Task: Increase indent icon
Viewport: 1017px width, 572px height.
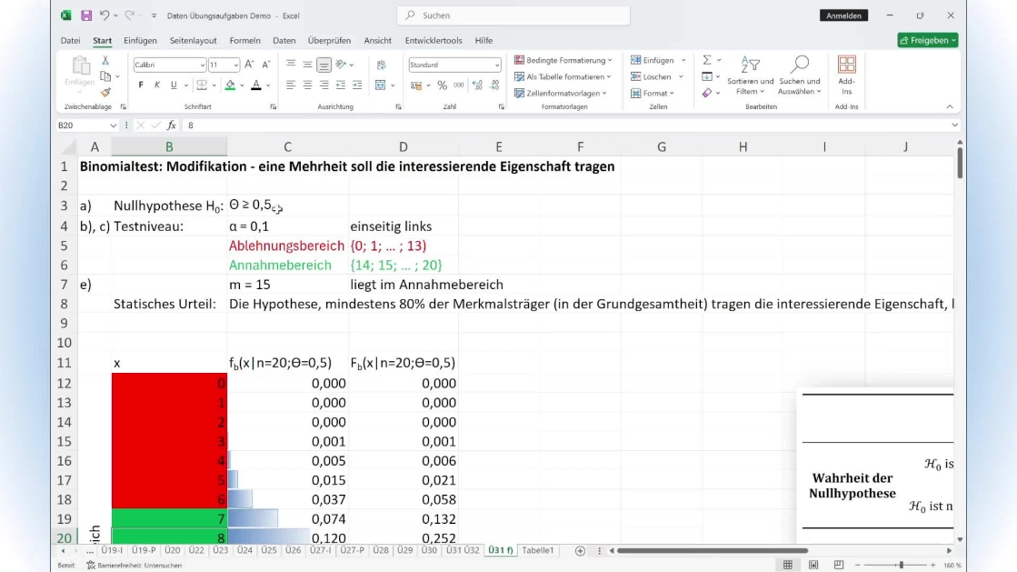Action: pyautogui.click(x=357, y=85)
